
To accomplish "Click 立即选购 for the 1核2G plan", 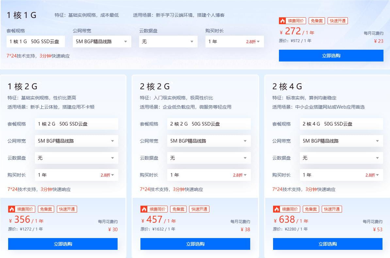I will click(62, 244).
